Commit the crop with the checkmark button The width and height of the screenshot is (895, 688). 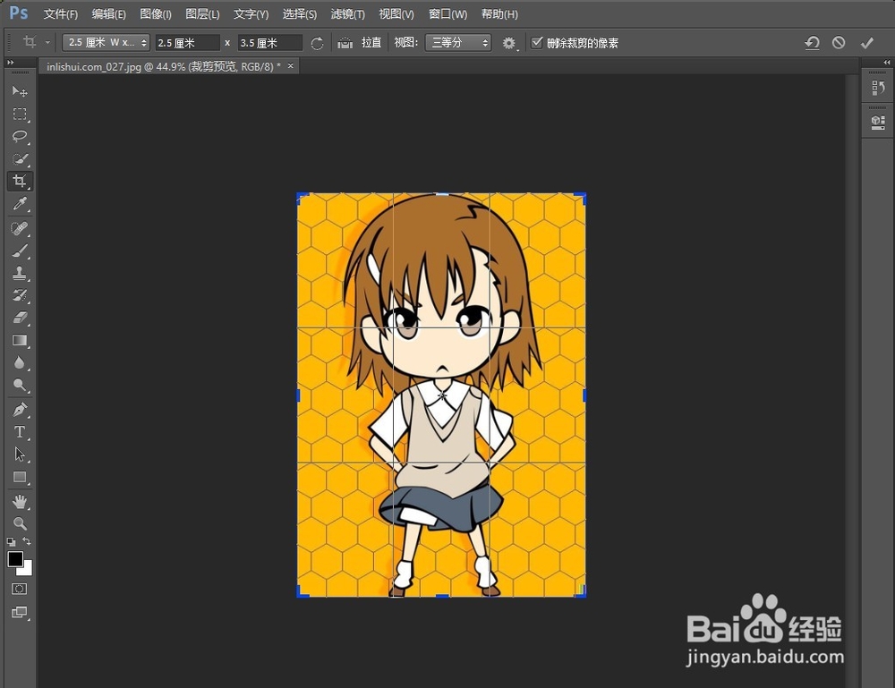866,42
